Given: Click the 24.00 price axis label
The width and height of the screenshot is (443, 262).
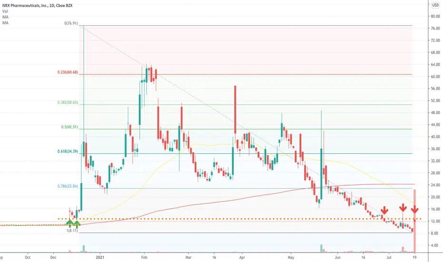Looking at the screenshot, I should 435,185.
